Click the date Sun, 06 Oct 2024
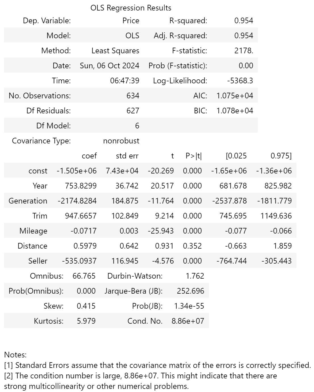This screenshot has height=392, width=314. 110,66
